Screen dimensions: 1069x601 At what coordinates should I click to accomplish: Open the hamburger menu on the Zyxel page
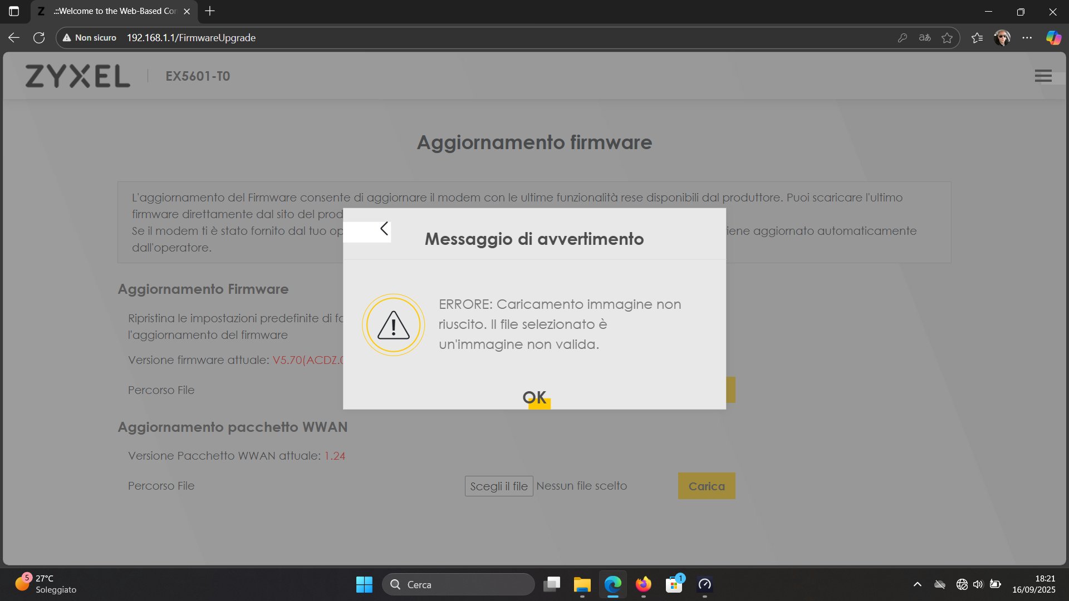pos(1043,76)
